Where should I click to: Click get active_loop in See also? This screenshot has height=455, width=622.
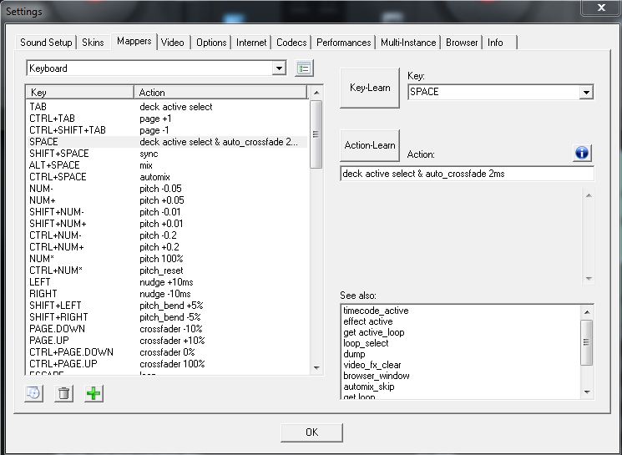374,332
